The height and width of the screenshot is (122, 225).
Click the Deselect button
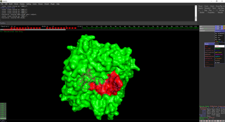[208, 8]
